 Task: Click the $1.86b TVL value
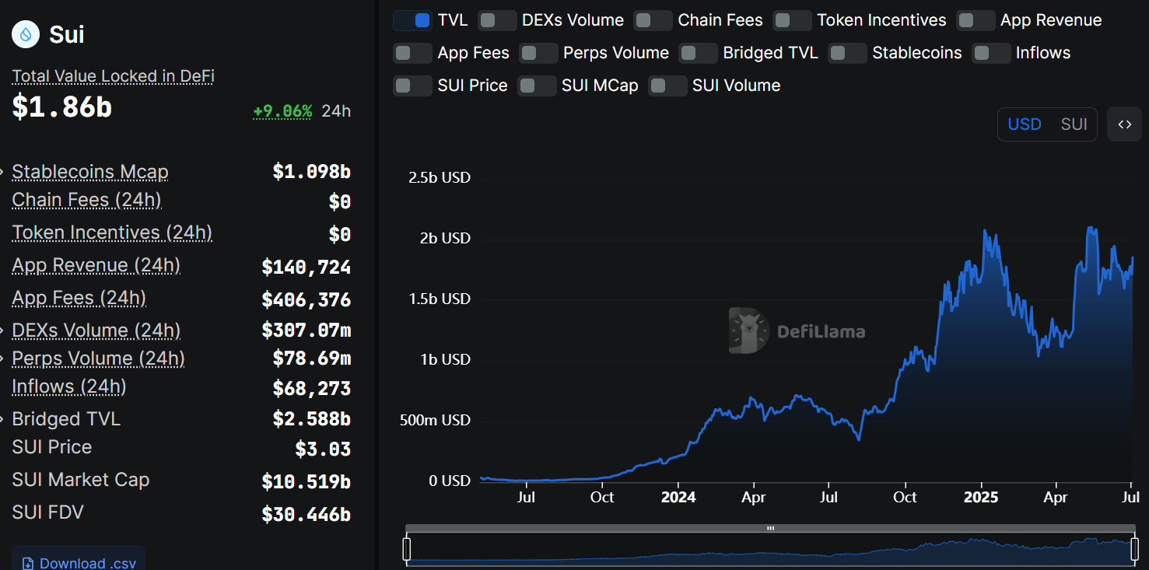(x=61, y=107)
